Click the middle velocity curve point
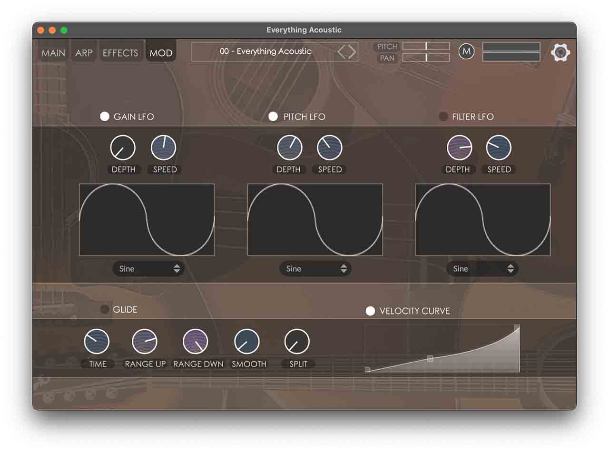 430,358
